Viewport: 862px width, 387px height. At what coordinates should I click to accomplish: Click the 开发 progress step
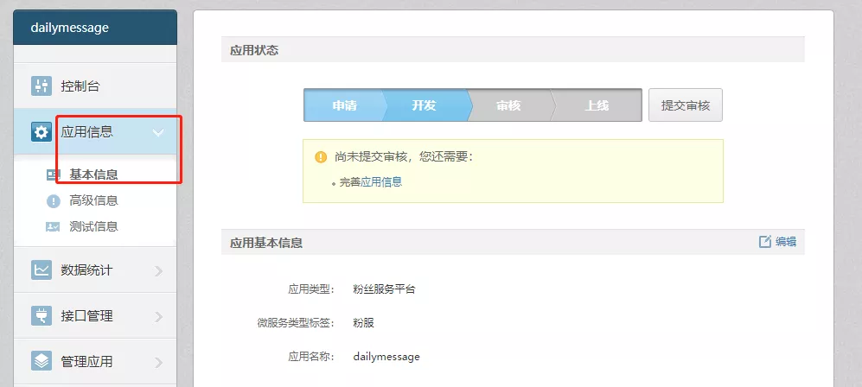424,105
